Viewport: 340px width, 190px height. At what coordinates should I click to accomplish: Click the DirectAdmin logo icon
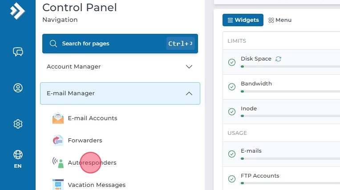pyautogui.click(x=17, y=11)
